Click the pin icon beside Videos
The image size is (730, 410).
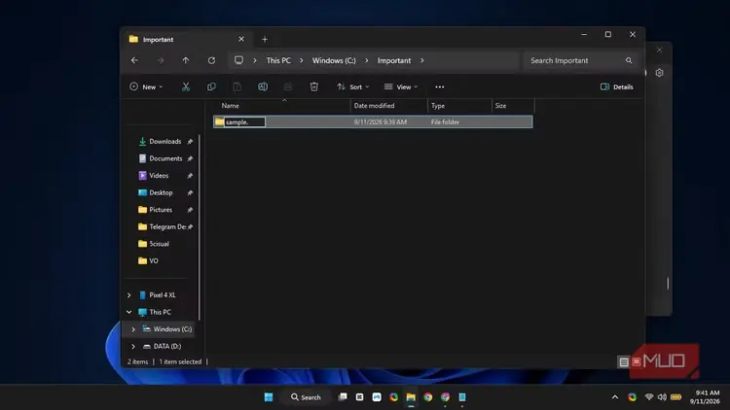click(x=190, y=176)
